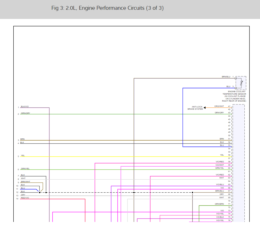Click pin number 50 on the connector
This screenshot has width=260, height=230.
[x=229, y=135]
